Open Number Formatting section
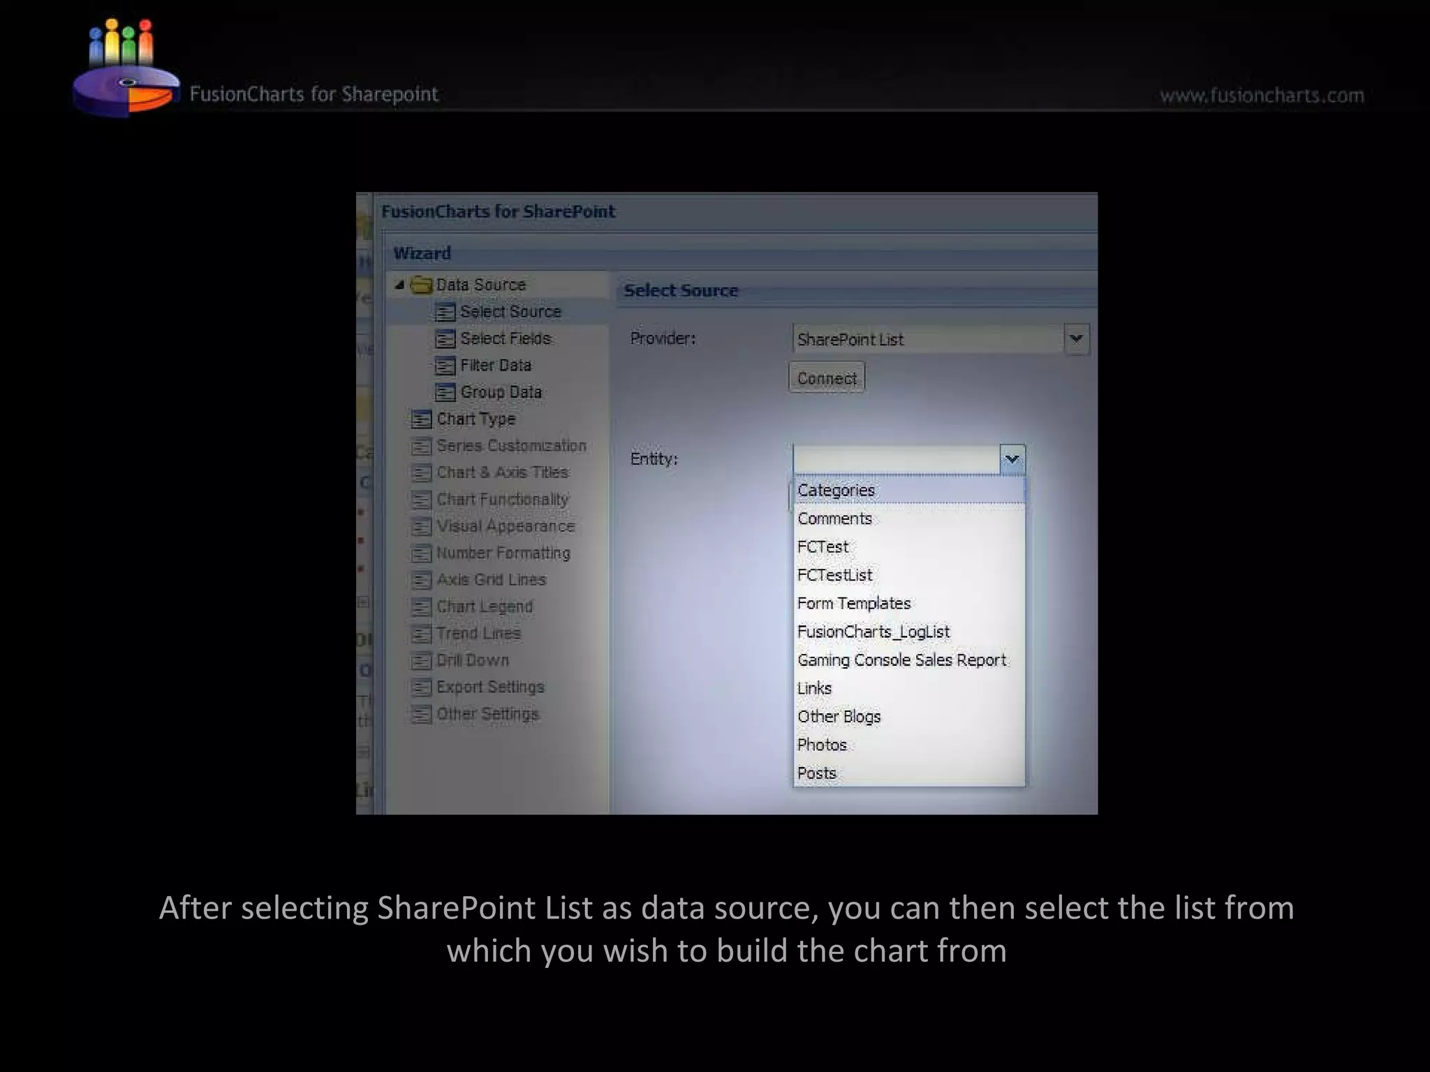 (x=503, y=553)
